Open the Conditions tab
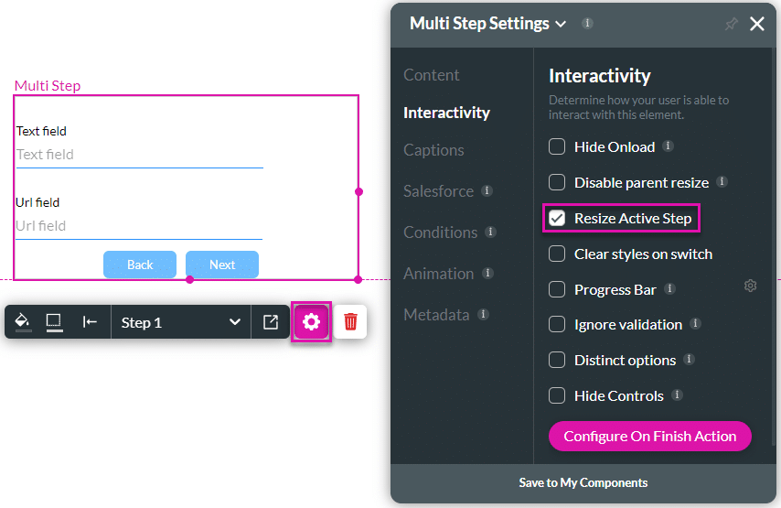The width and height of the screenshot is (781, 508). tap(440, 232)
